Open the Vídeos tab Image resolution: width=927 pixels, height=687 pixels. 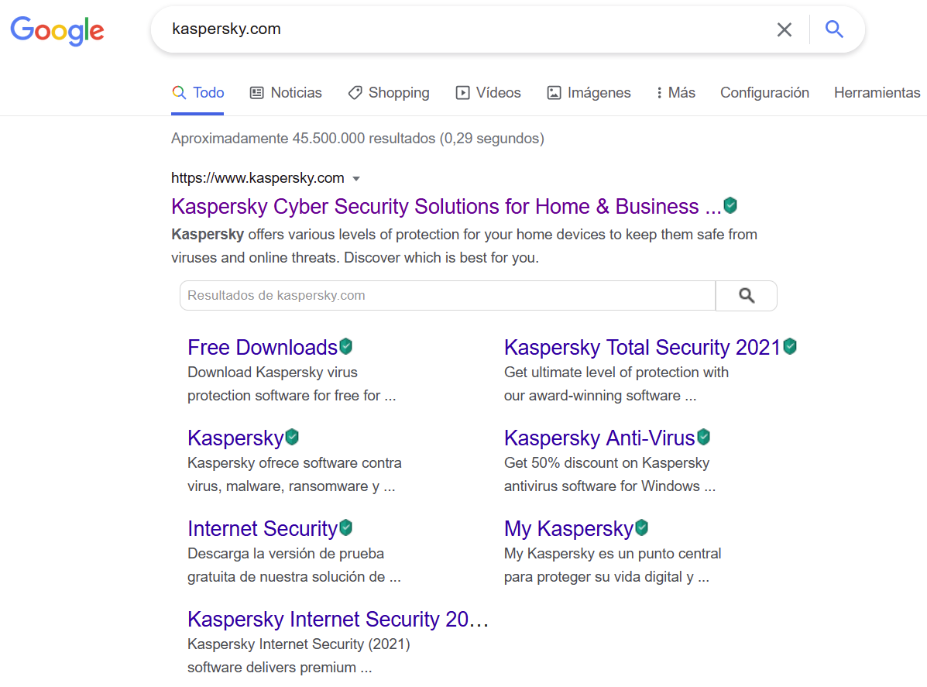[x=489, y=93]
